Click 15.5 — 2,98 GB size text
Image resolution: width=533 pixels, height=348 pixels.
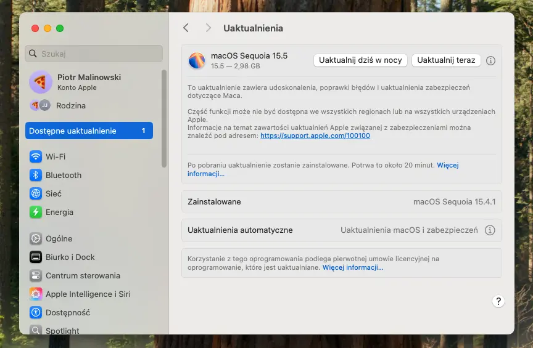click(235, 66)
